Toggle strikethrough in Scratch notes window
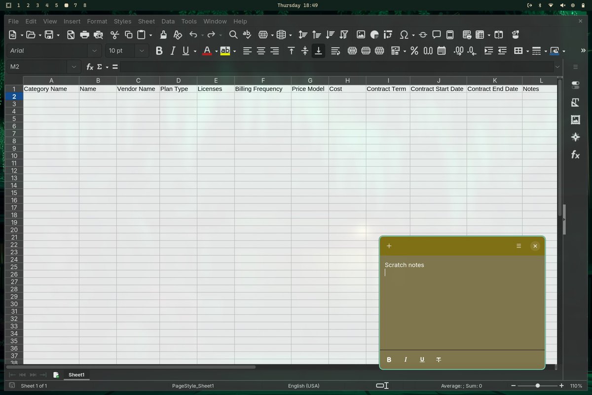Image resolution: width=592 pixels, height=395 pixels. (x=439, y=359)
